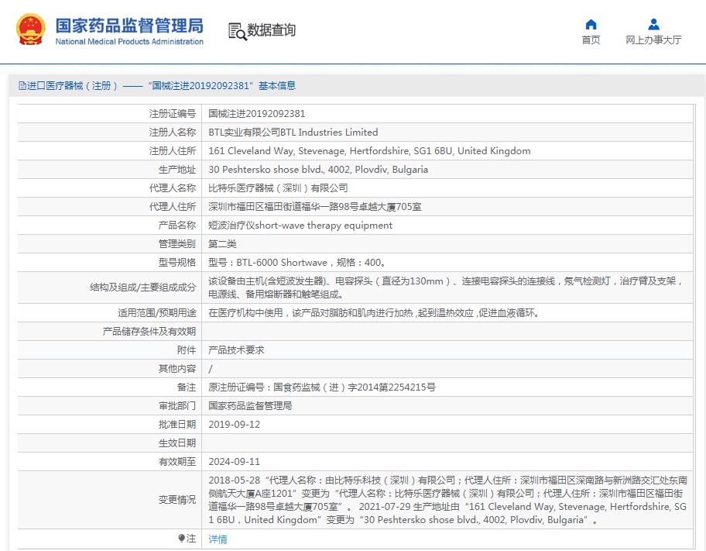The height and width of the screenshot is (551, 706).
Task: Click the 代理人住所 value ending 卓越大厦705室
Action: click(x=315, y=207)
